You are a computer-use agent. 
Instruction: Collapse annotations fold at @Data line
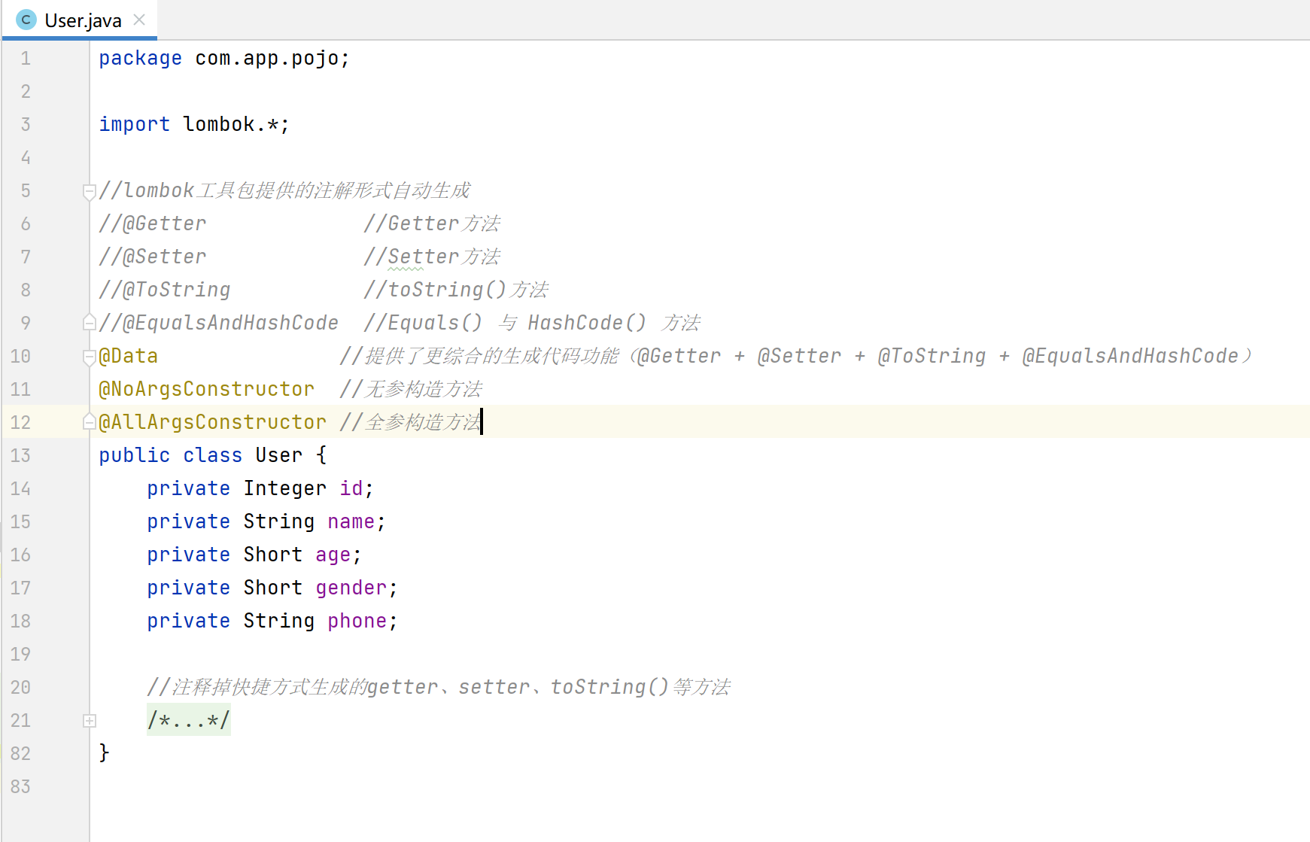click(89, 357)
